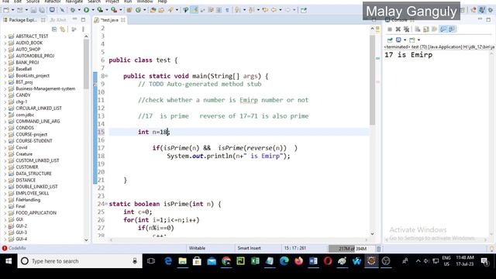This screenshot has height=279, width=496.
Task: Click the heap memory status bar indicator
Action: [x=353, y=249]
